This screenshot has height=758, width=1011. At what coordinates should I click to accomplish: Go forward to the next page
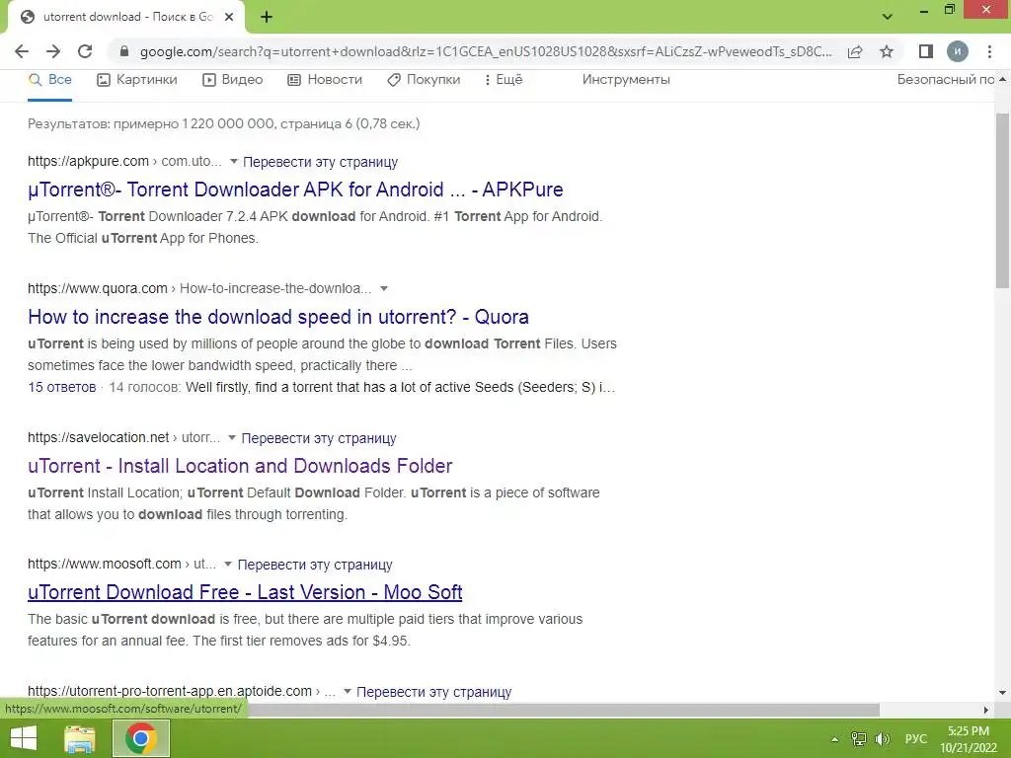[53, 51]
